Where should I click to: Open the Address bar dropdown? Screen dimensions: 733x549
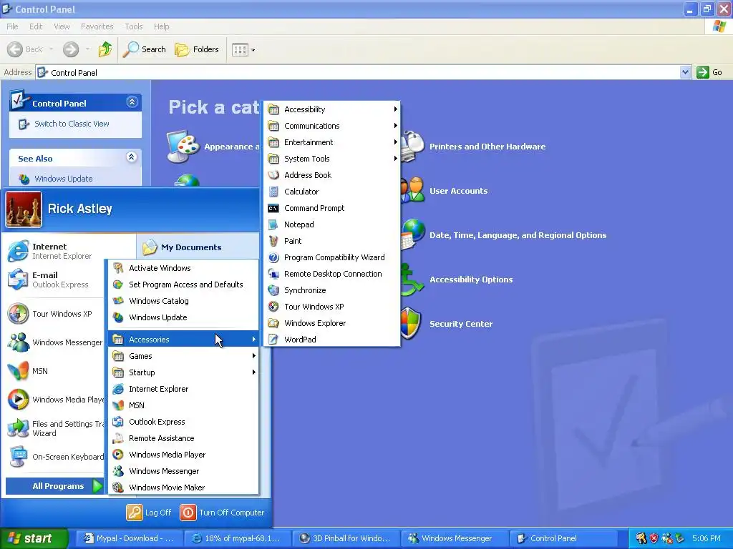685,72
